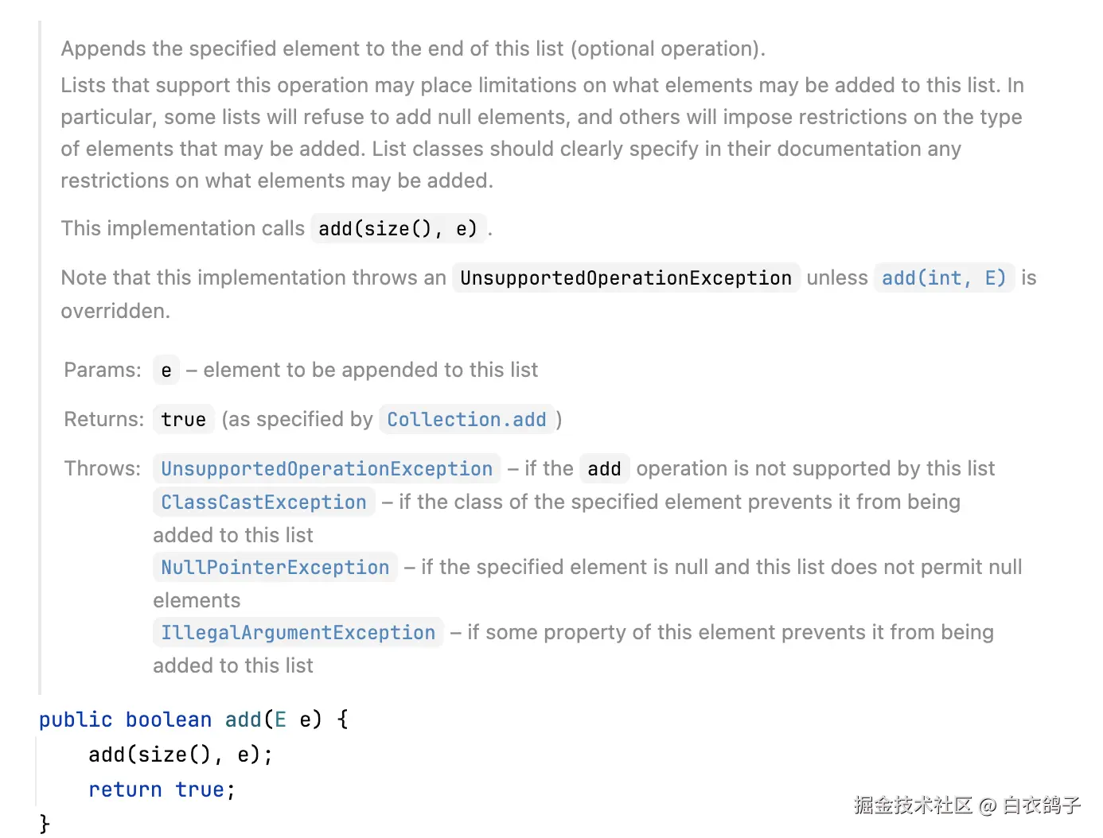Click the 'boolean' return type keyword
Screen dimensions: 1103x838
(x=169, y=720)
